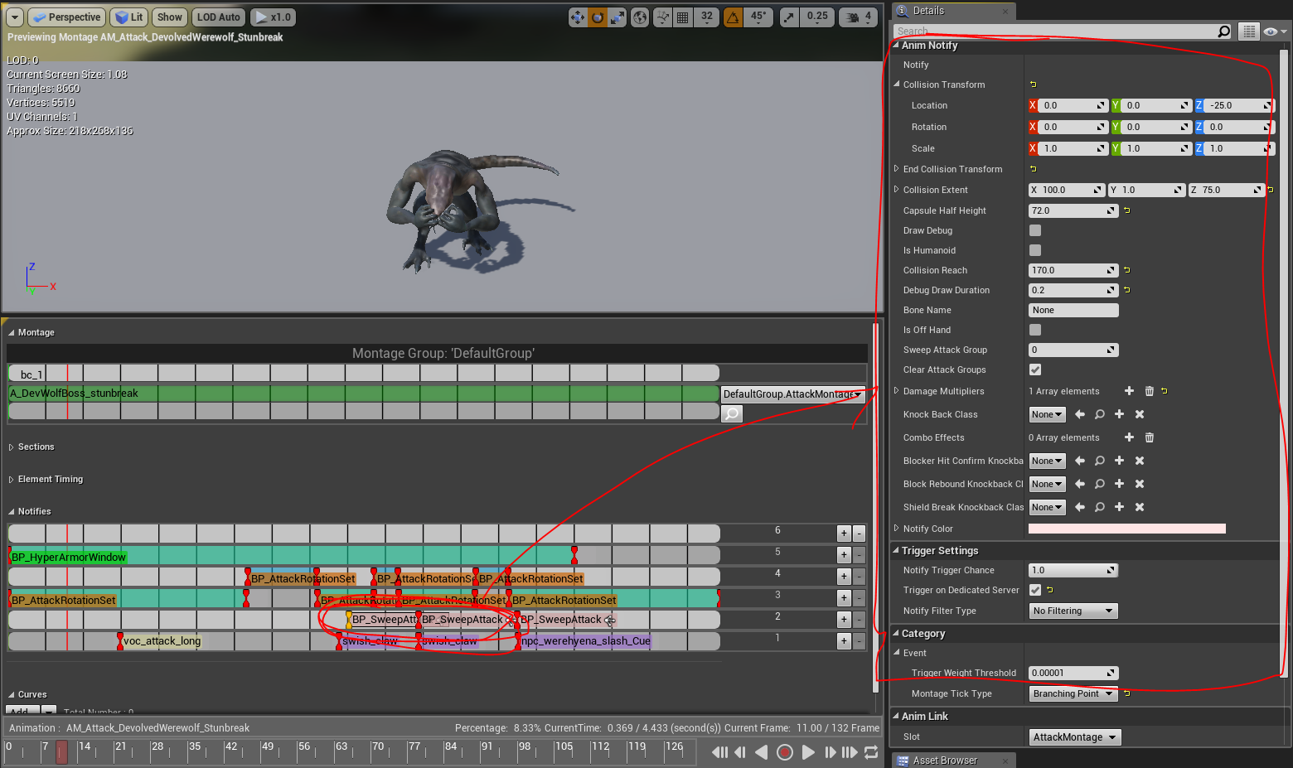Image resolution: width=1293 pixels, height=768 pixels.
Task: Toggle grid snapping icon in viewport toolbar
Action: 682,17
